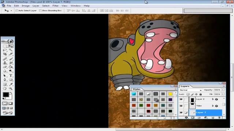Click the delete layer trash icon
The width and height of the screenshot is (234, 131).
tap(219, 118)
